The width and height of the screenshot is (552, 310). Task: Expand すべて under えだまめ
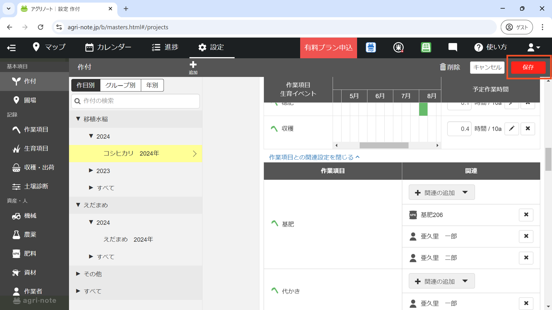point(91,257)
